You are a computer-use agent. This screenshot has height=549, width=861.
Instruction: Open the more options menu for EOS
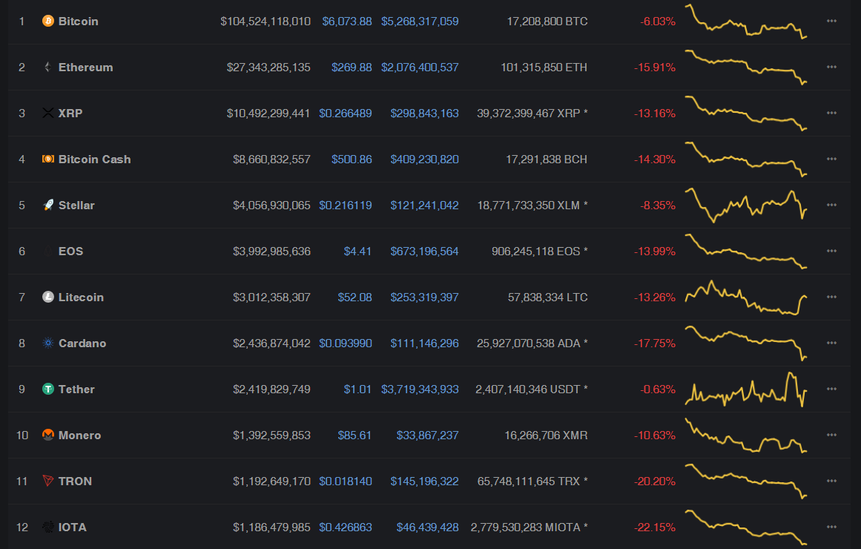pos(831,252)
